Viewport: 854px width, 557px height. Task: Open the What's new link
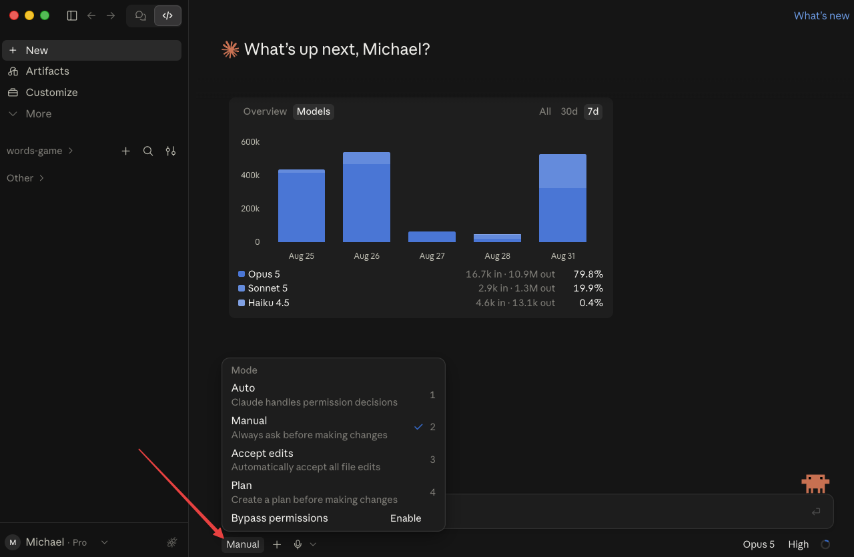tap(821, 16)
